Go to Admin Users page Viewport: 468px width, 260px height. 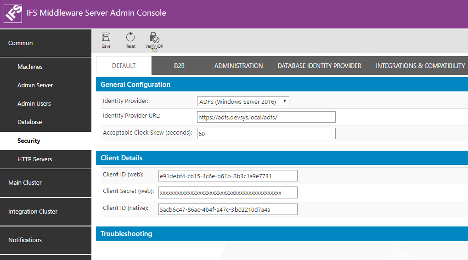tap(34, 104)
